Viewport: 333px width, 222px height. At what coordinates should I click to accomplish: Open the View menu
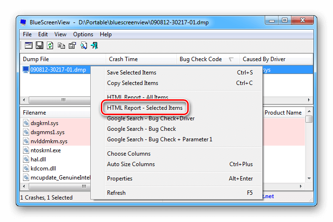coord(60,34)
